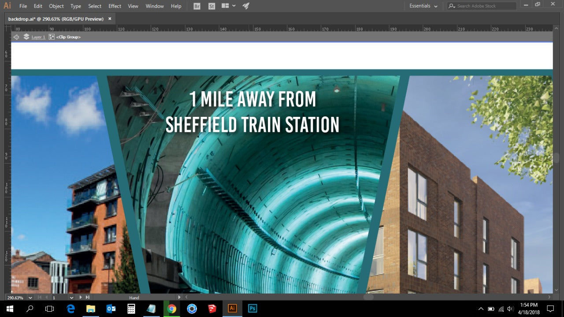
Task: Open Windows taskbar search
Action: click(30, 309)
